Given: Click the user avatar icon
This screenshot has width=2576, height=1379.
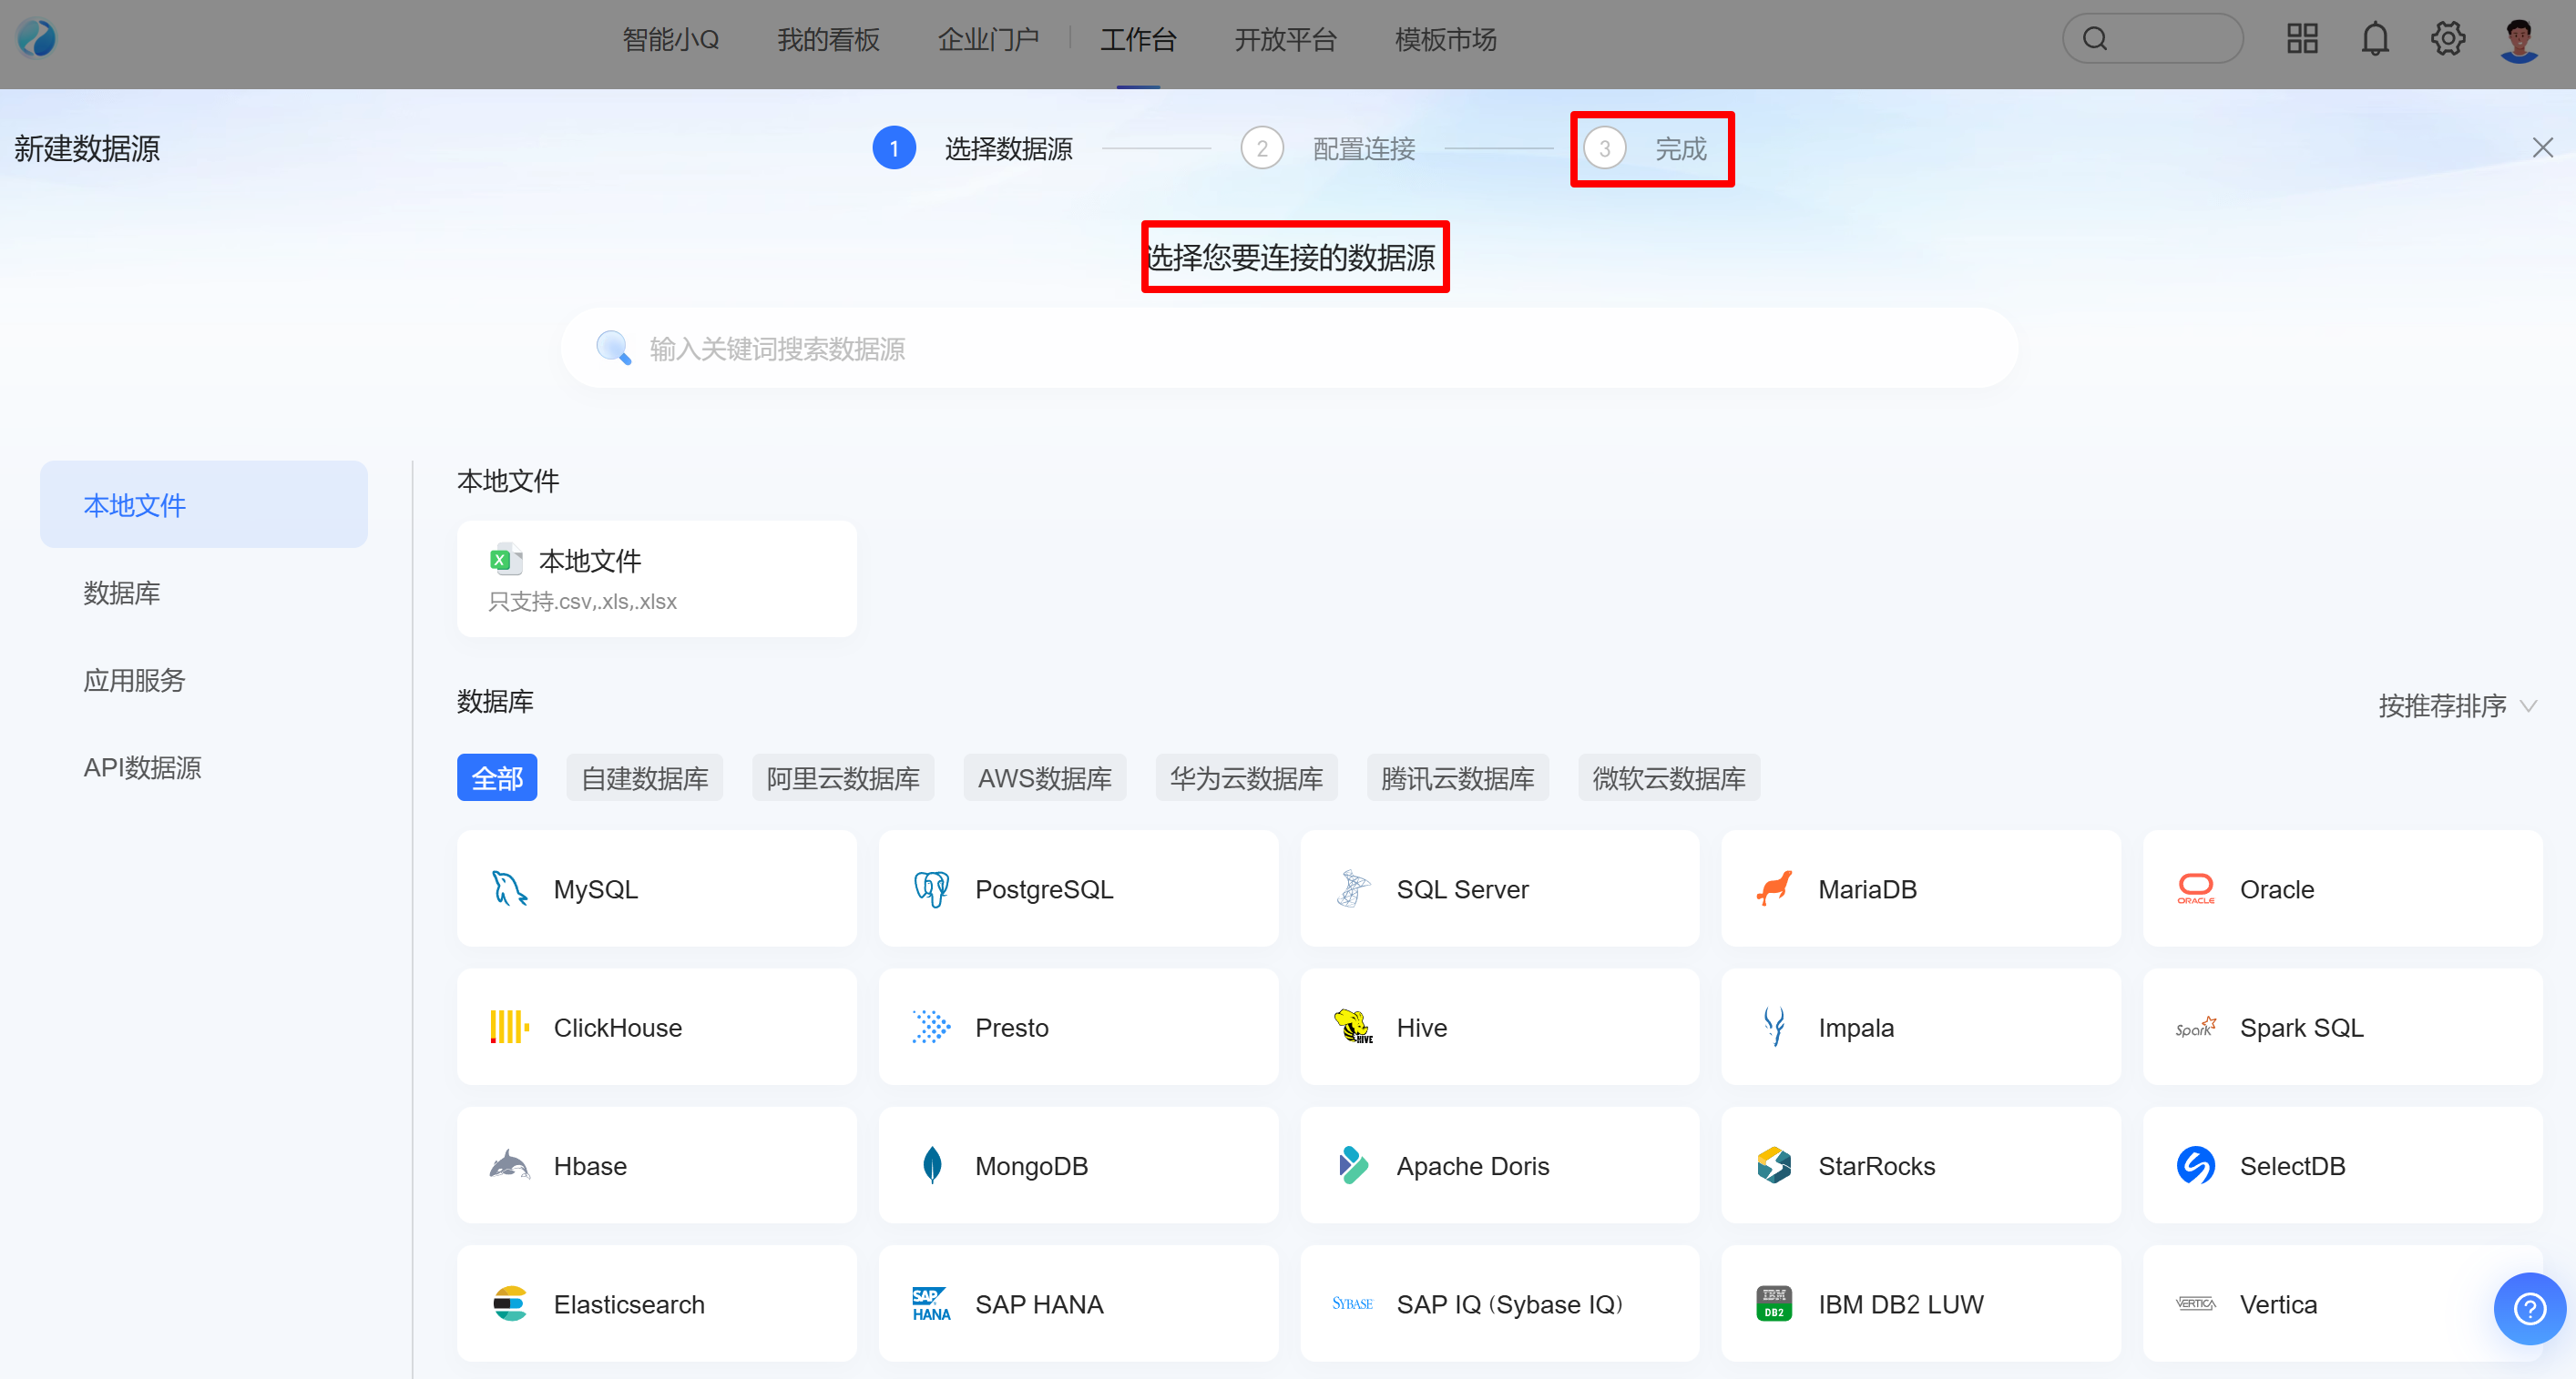Looking at the screenshot, I should point(2518,40).
